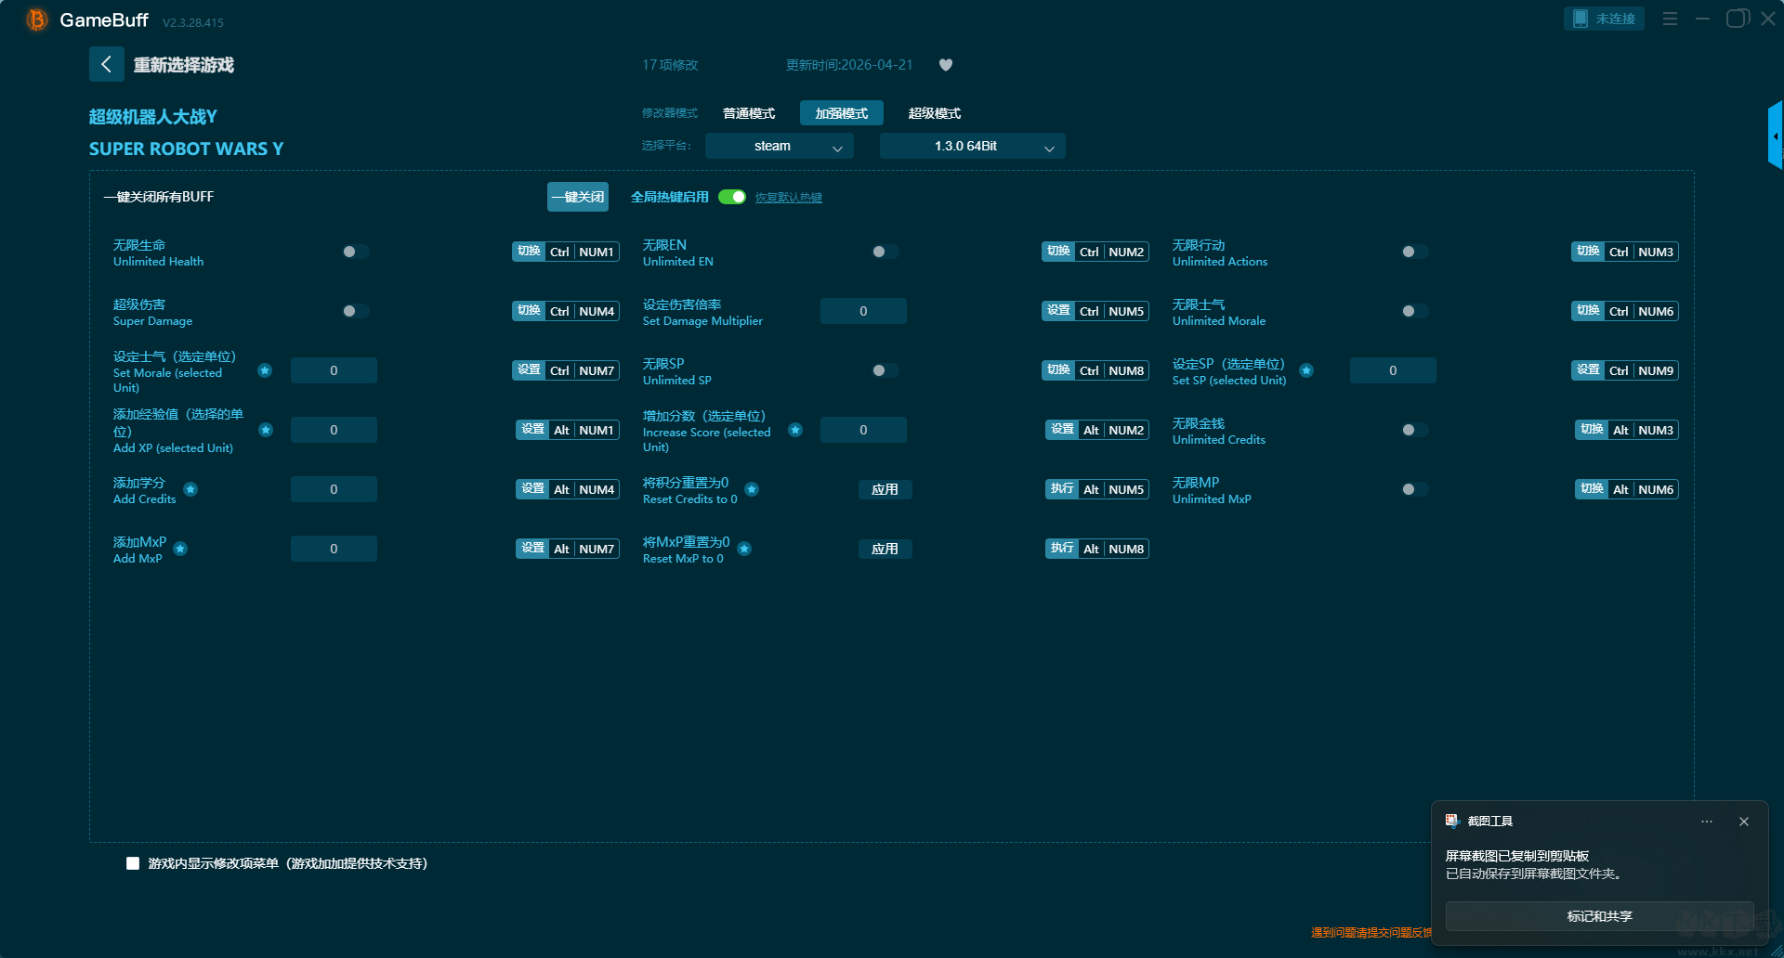
Task: Click the 切换 Ctrl NUM1 hotkey for Unlimited Health
Action: coord(566,252)
